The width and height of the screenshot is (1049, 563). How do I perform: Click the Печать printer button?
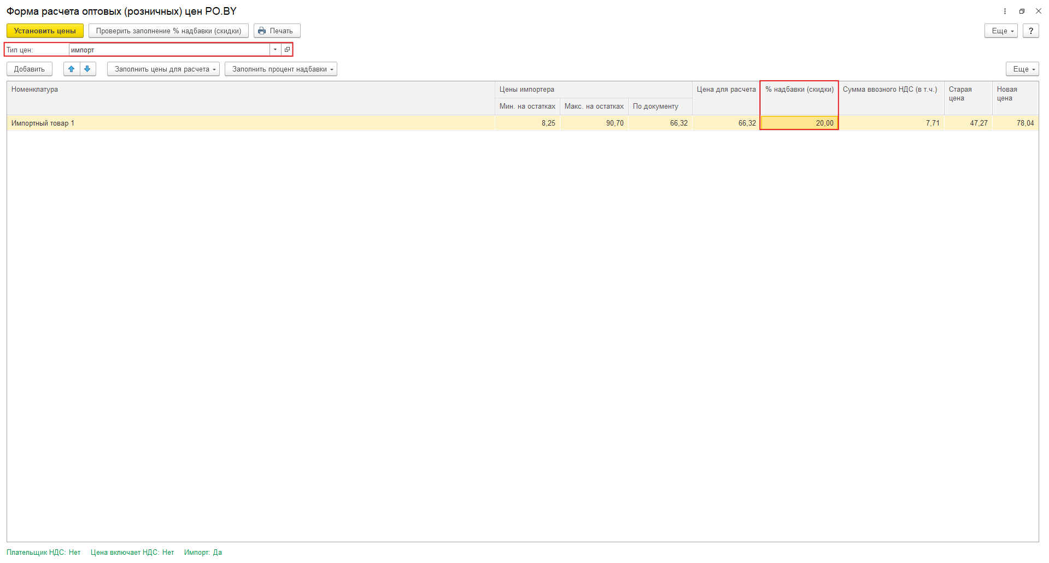[277, 31]
